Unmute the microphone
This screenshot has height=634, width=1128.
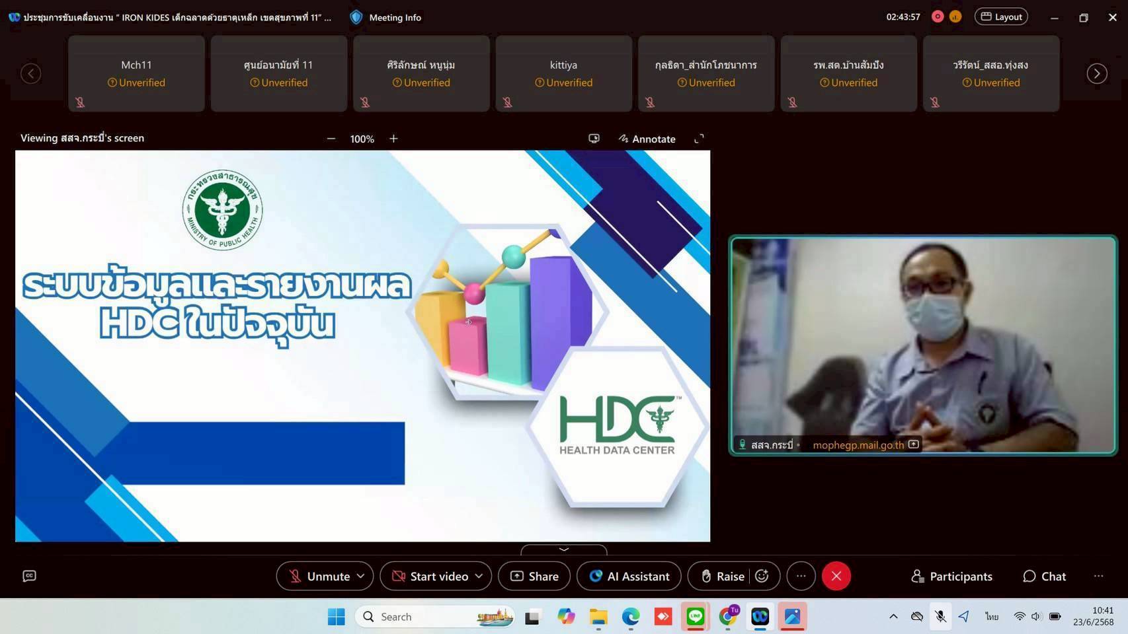(320, 576)
